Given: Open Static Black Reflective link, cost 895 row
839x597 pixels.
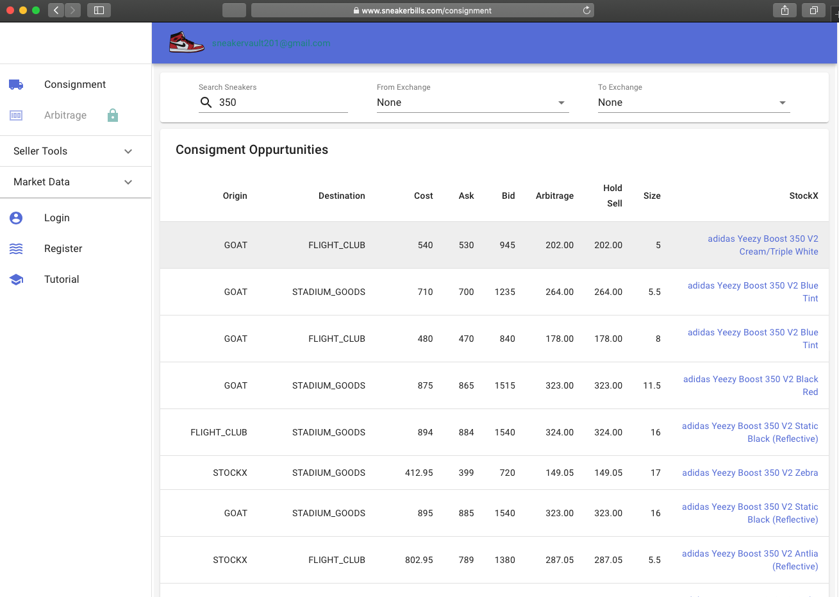Looking at the screenshot, I should click(x=750, y=513).
